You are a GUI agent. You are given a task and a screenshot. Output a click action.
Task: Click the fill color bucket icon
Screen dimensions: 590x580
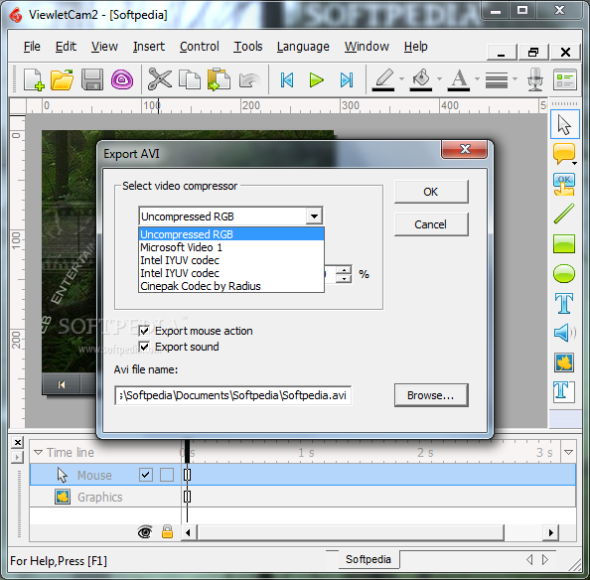click(x=421, y=79)
